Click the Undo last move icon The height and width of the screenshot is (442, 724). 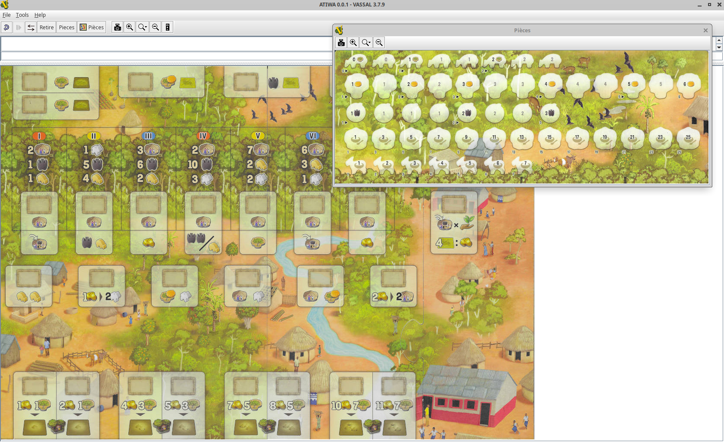point(6,27)
